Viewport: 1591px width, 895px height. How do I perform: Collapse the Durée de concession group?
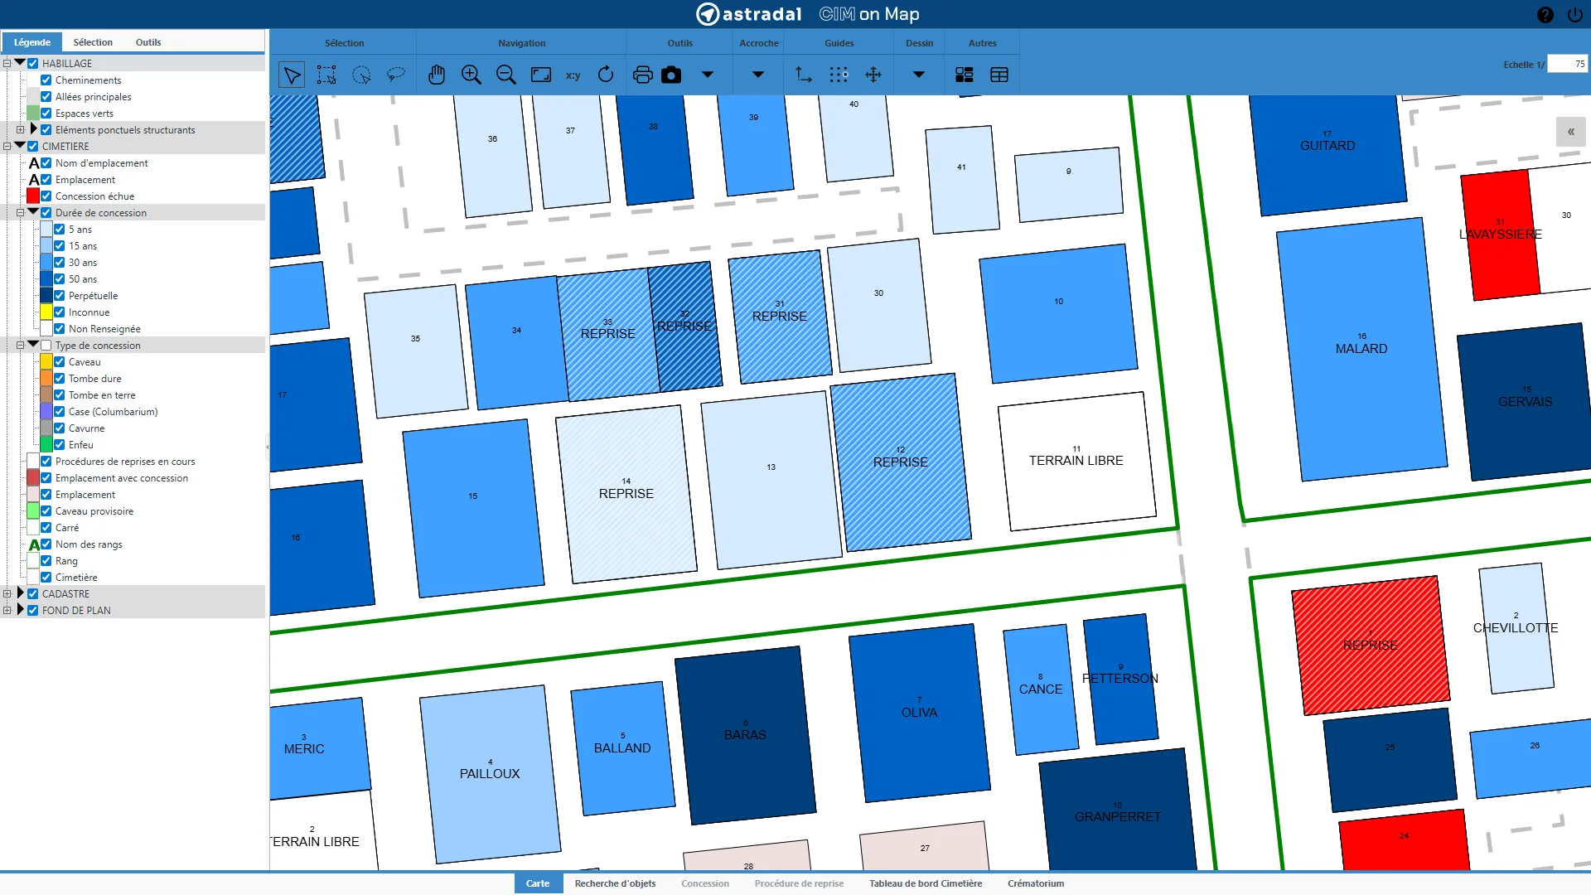coord(33,212)
